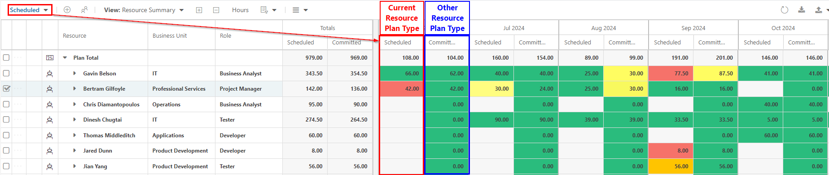The width and height of the screenshot is (829, 175).
Task: Check the Gavin Belson row checkbox
Action: tap(6, 73)
